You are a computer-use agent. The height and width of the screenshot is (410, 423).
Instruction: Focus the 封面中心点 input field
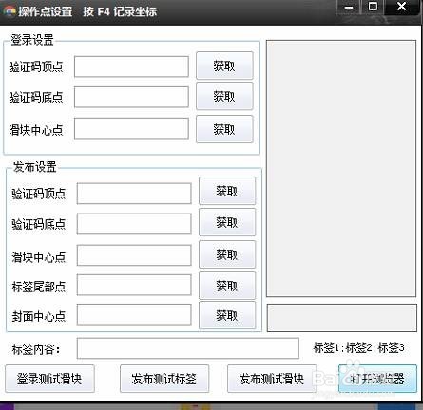coord(134,314)
